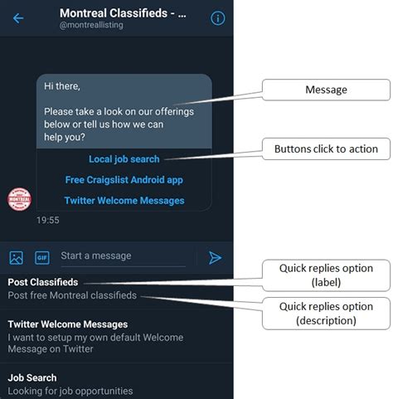This screenshot has height=399, width=393.
Task: Send message with the paper plane icon
Action: point(215,258)
